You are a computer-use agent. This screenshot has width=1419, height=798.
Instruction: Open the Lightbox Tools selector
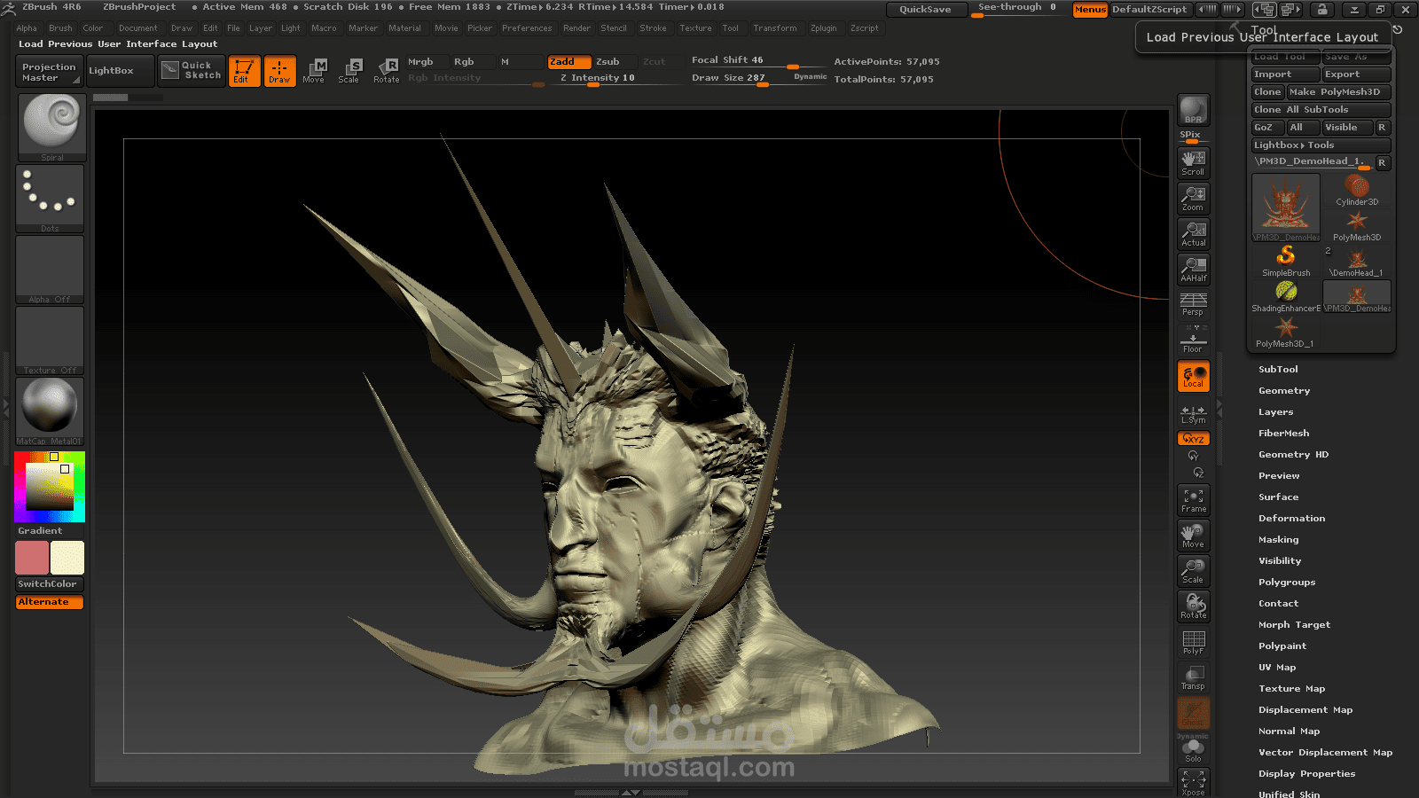[1321, 145]
